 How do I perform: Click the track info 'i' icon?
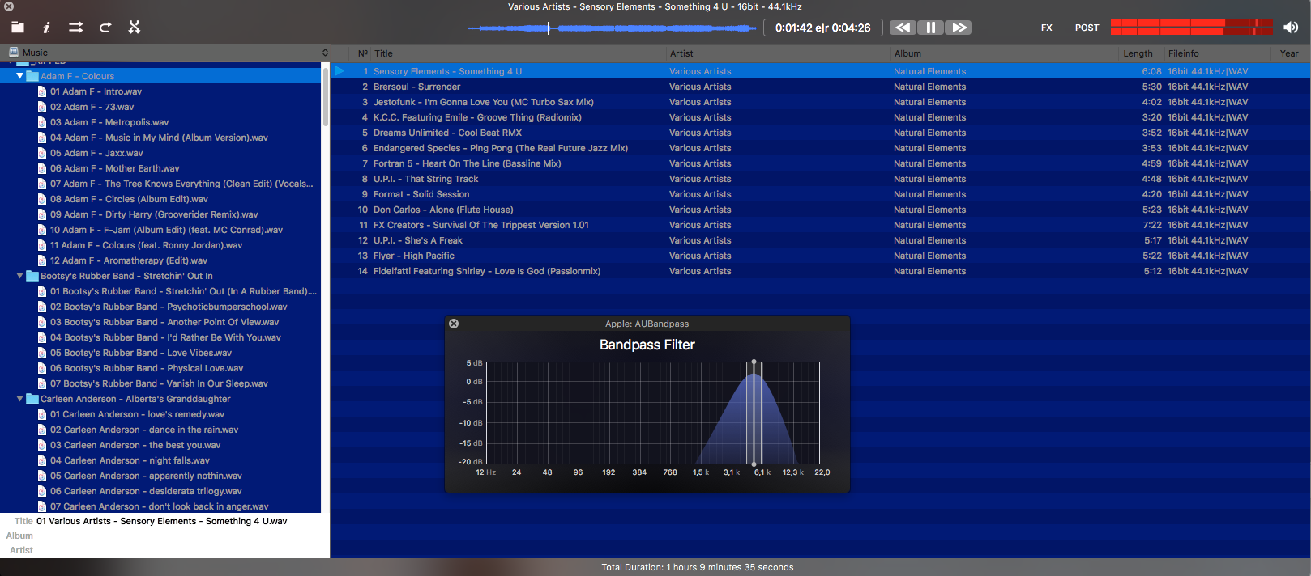coord(46,28)
